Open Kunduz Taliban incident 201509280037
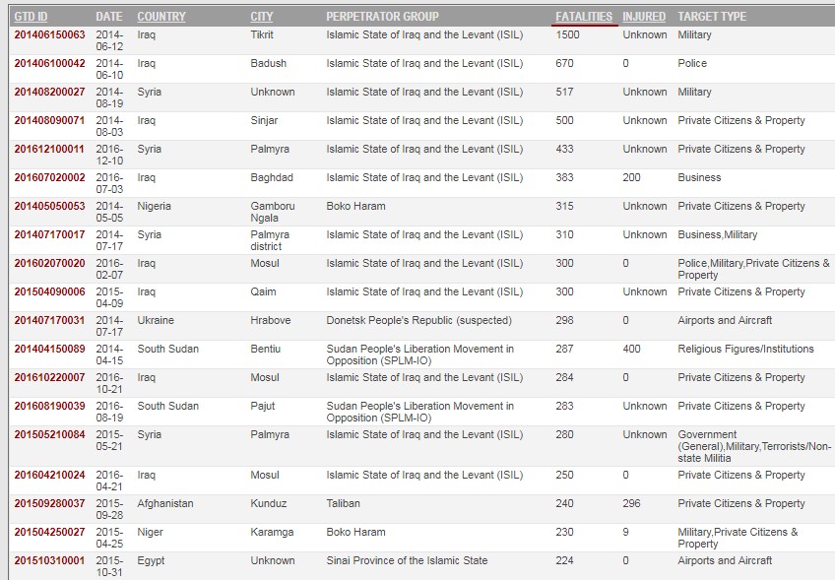Viewport: 835px width, 580px height. point(49,504)
